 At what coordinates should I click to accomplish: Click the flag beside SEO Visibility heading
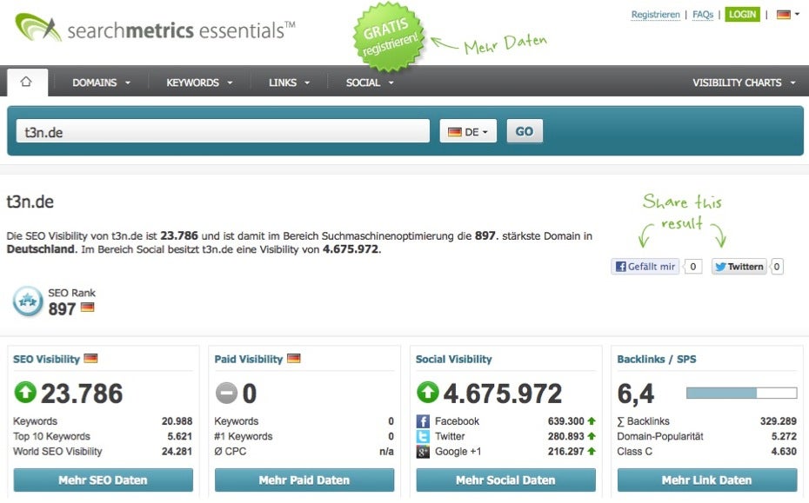[90, 358]
